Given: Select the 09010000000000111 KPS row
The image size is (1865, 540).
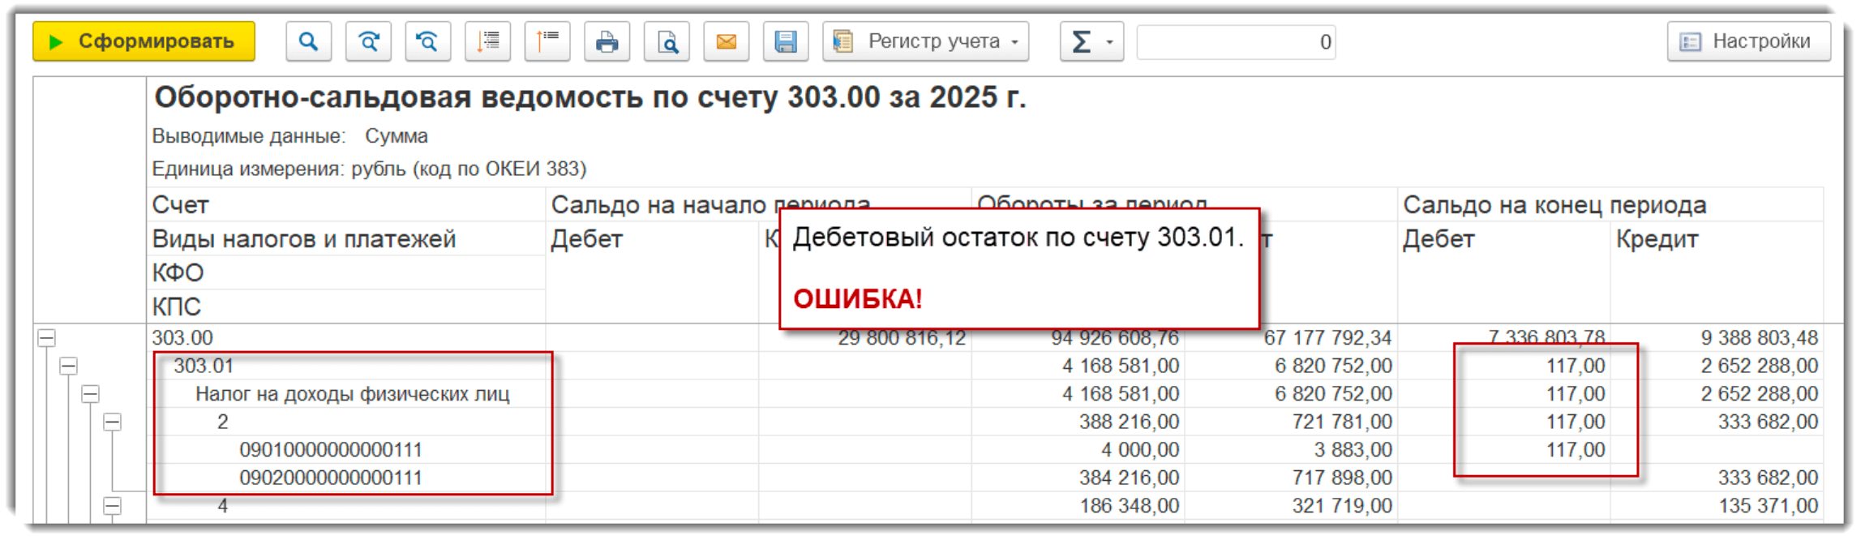Looking at the screenshot, I should pyautogui.click(x=331, y=450).
